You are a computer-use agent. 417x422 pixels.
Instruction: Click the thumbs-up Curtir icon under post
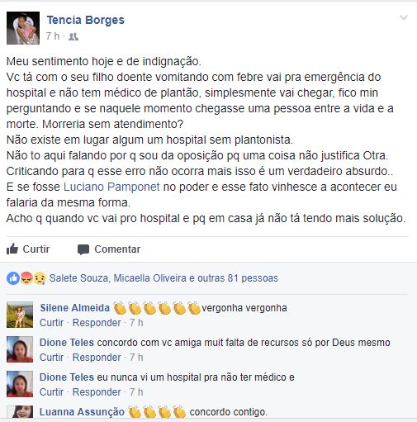pyautogui.click(x=12, y=249)
